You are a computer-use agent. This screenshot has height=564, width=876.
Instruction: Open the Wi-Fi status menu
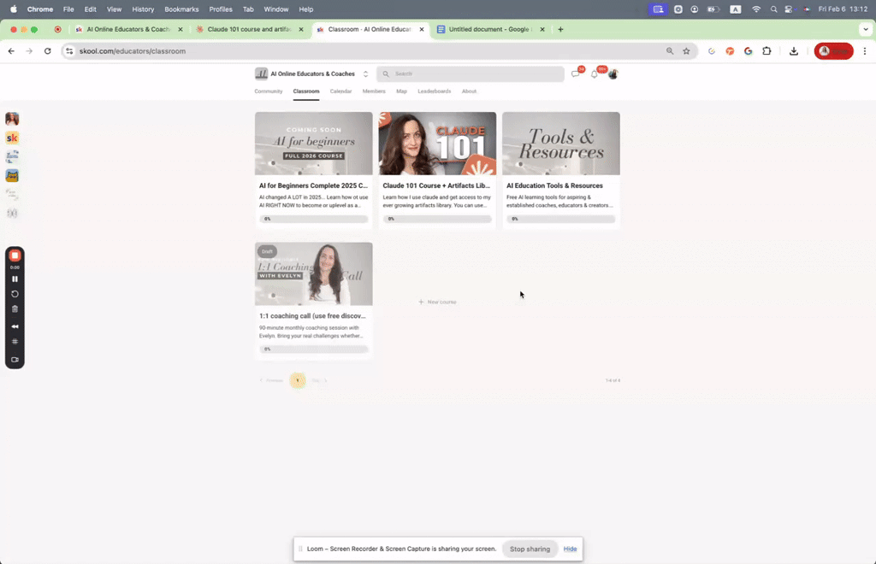point(756,9)
